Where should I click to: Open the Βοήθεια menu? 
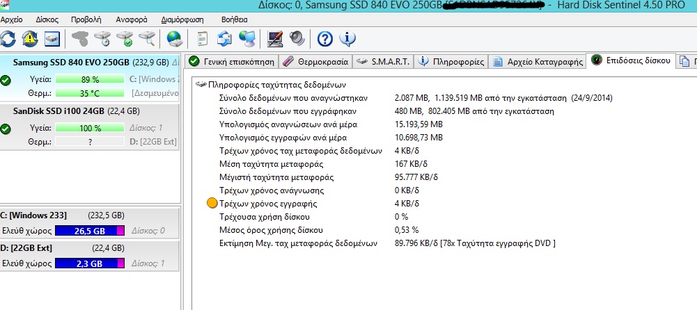pos(235,19)
